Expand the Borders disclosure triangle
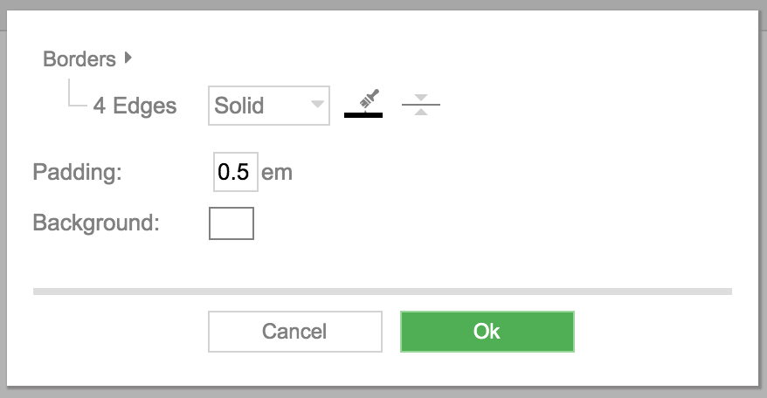767x398 pixels. coord(128,58)
